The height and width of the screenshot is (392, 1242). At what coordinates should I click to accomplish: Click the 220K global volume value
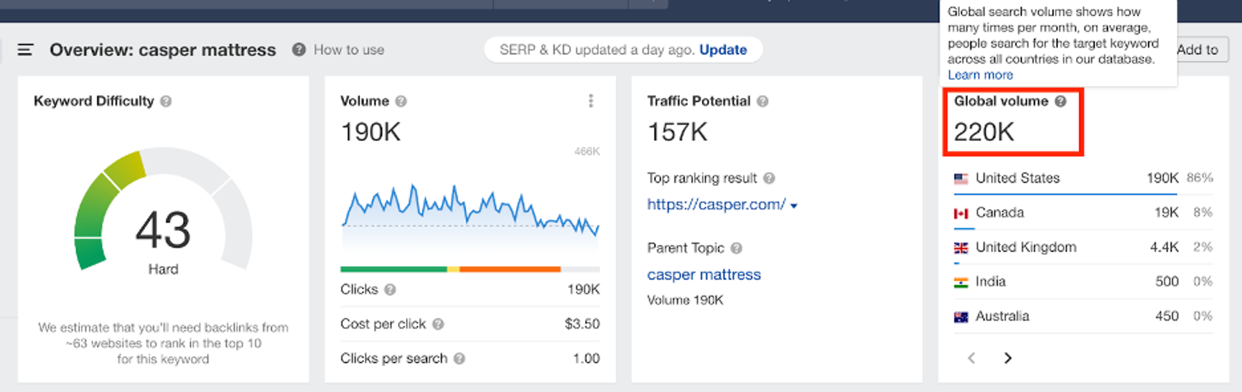pyautogui.click(x=984, y=132)
